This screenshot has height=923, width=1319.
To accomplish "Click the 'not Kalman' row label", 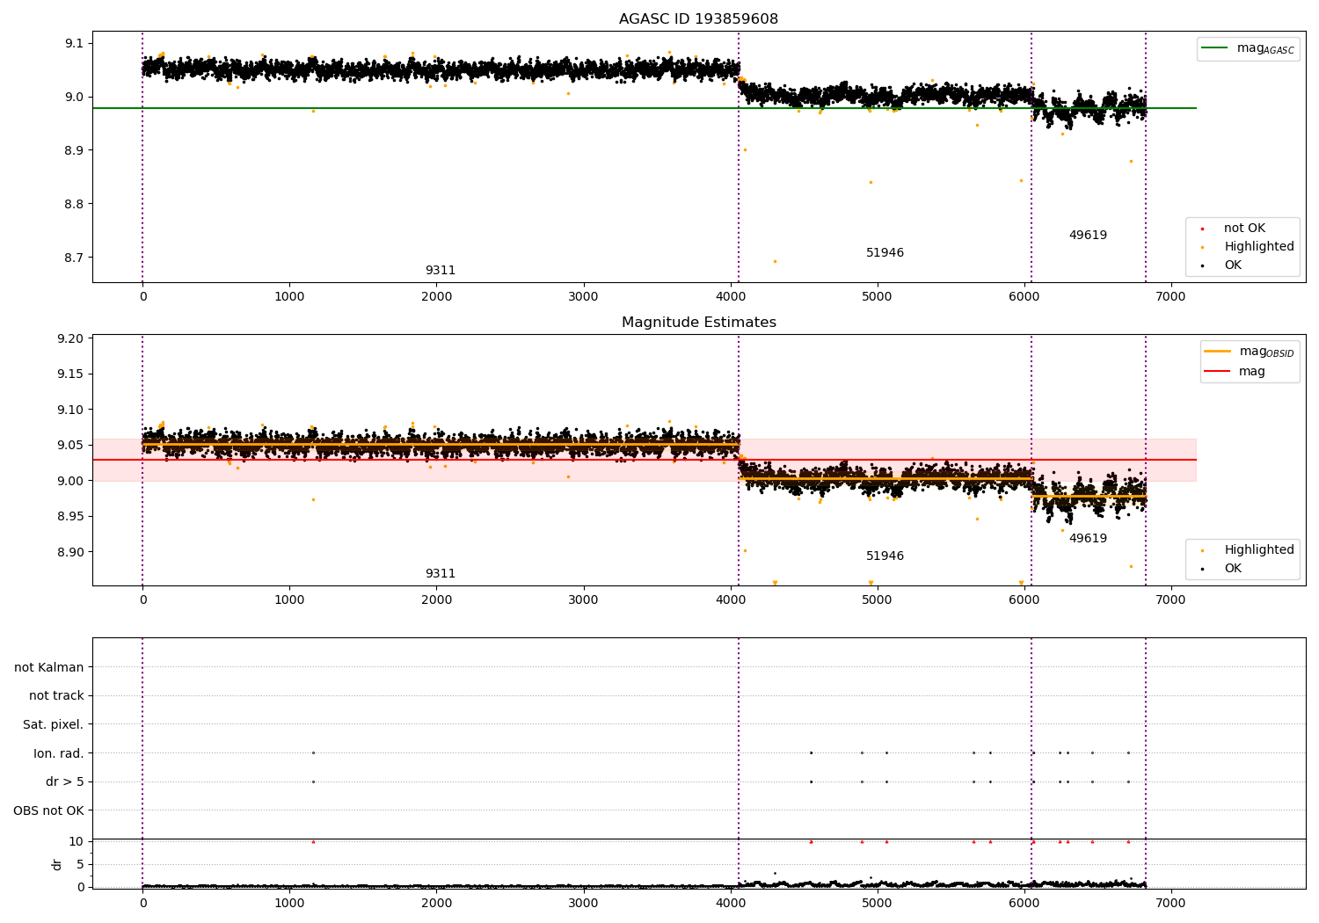I will point(49,668).
